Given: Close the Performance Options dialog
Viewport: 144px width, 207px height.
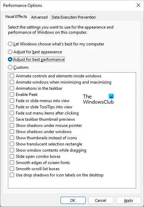Looking at the screenshot, I should coord(139,5).
